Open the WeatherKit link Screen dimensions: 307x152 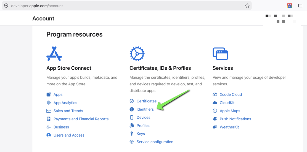click(229, 127)
